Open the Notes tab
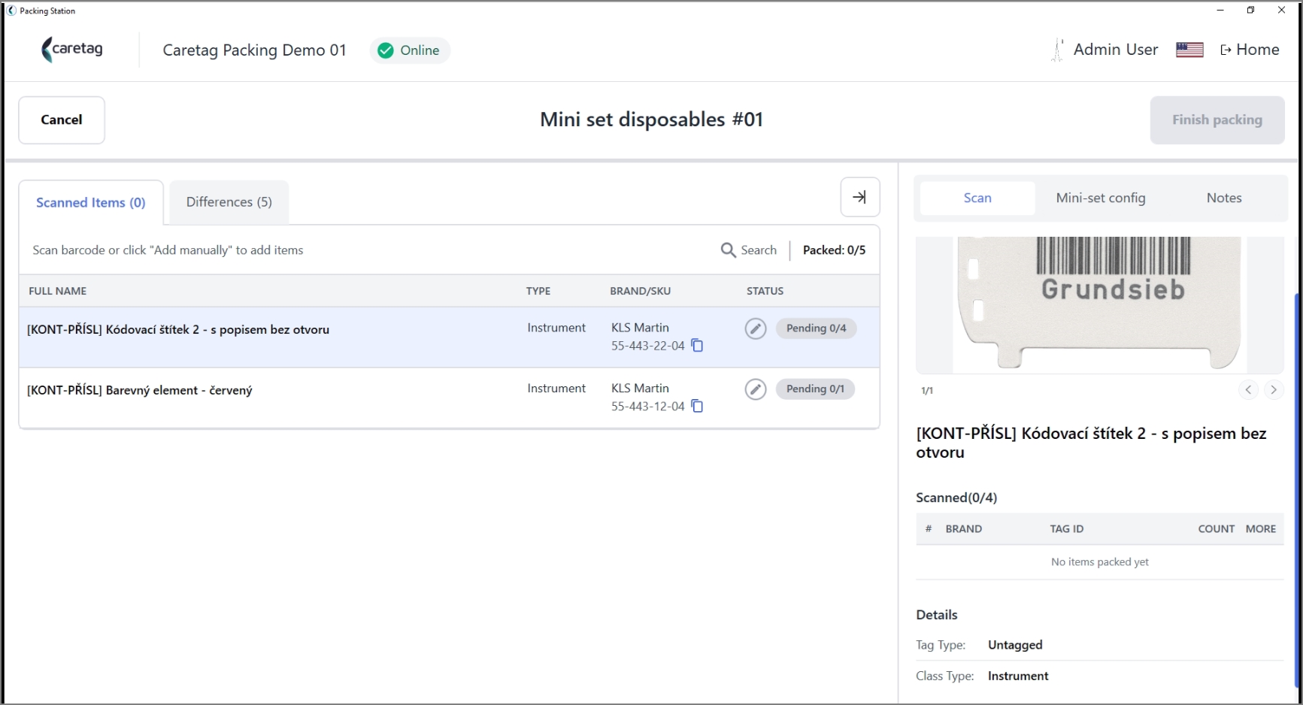 pyautogui.click(x=1223, y=198)
